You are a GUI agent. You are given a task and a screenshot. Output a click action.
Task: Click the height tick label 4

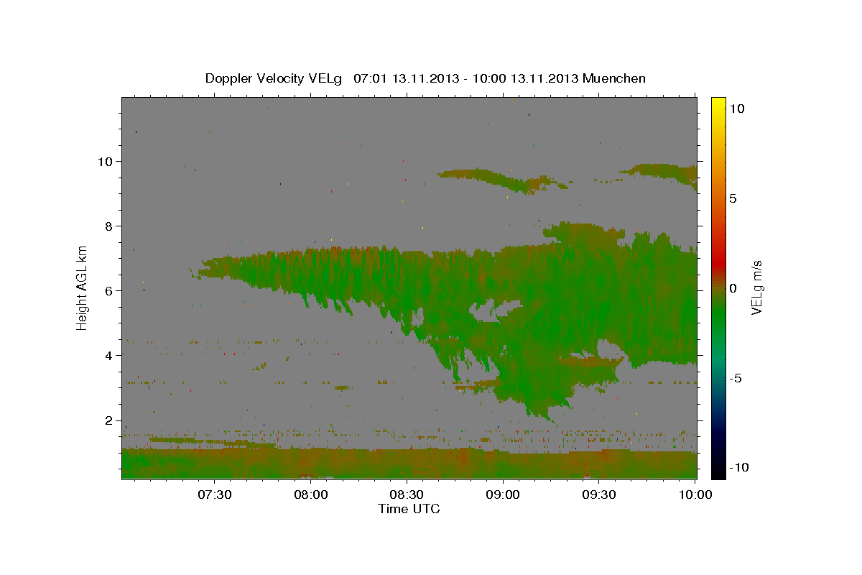[108, 355]
